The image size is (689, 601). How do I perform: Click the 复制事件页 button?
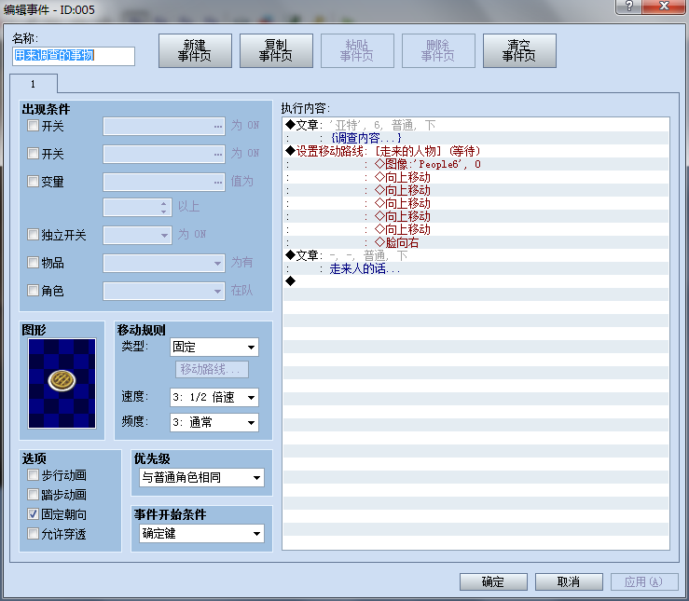click(x=276, y=51)
